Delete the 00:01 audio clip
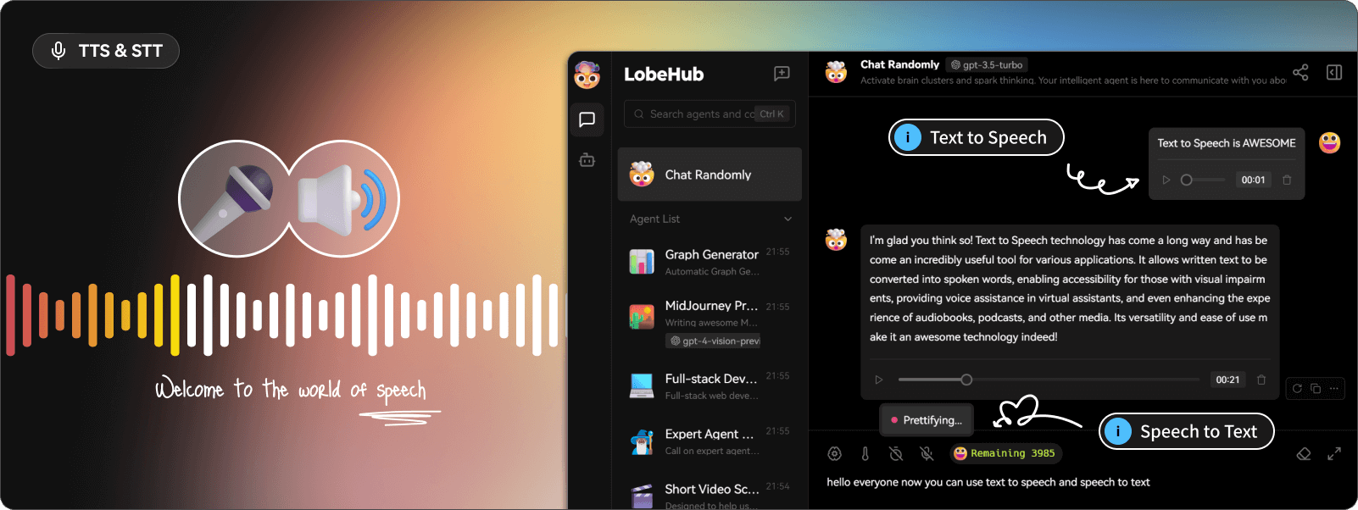 (1287, 180)
